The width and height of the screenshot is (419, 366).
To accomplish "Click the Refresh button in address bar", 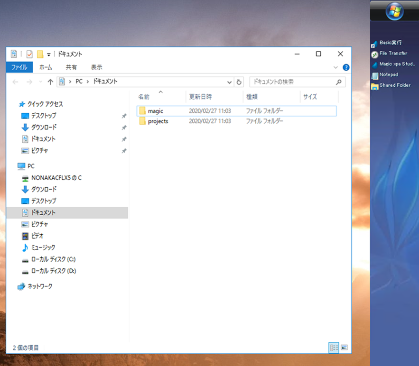I will (239, 82).
